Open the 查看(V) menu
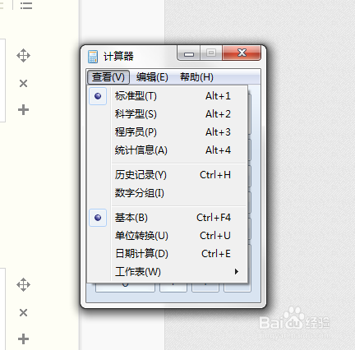This screenshot has width=355, height=350. click(x=108, y=77)
